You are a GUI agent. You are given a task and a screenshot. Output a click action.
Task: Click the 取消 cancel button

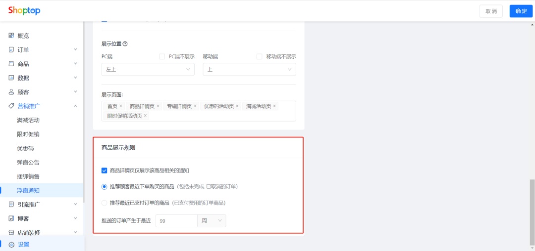pos(491,11)
